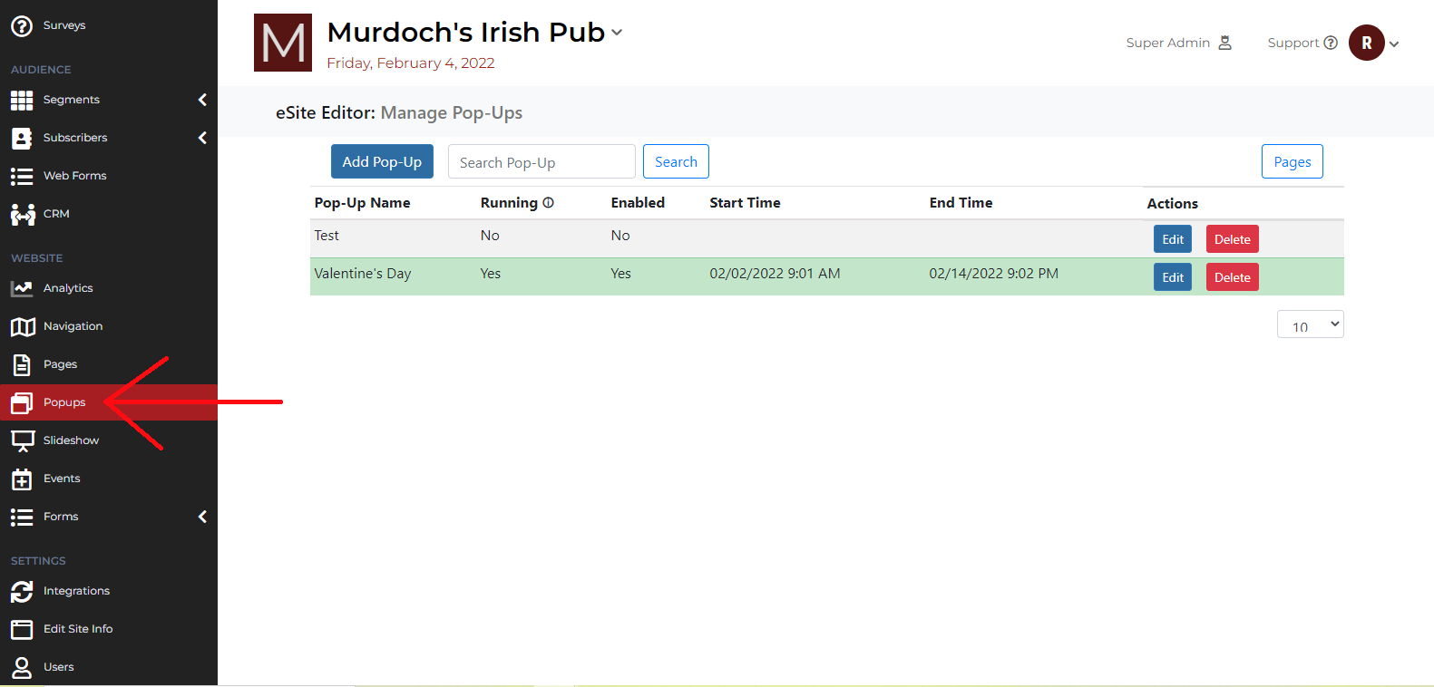Image resolution: width=1434 pixels, height=687 pixels.
Task: Click the Pages button at top right
Action: coord(1292,161)
